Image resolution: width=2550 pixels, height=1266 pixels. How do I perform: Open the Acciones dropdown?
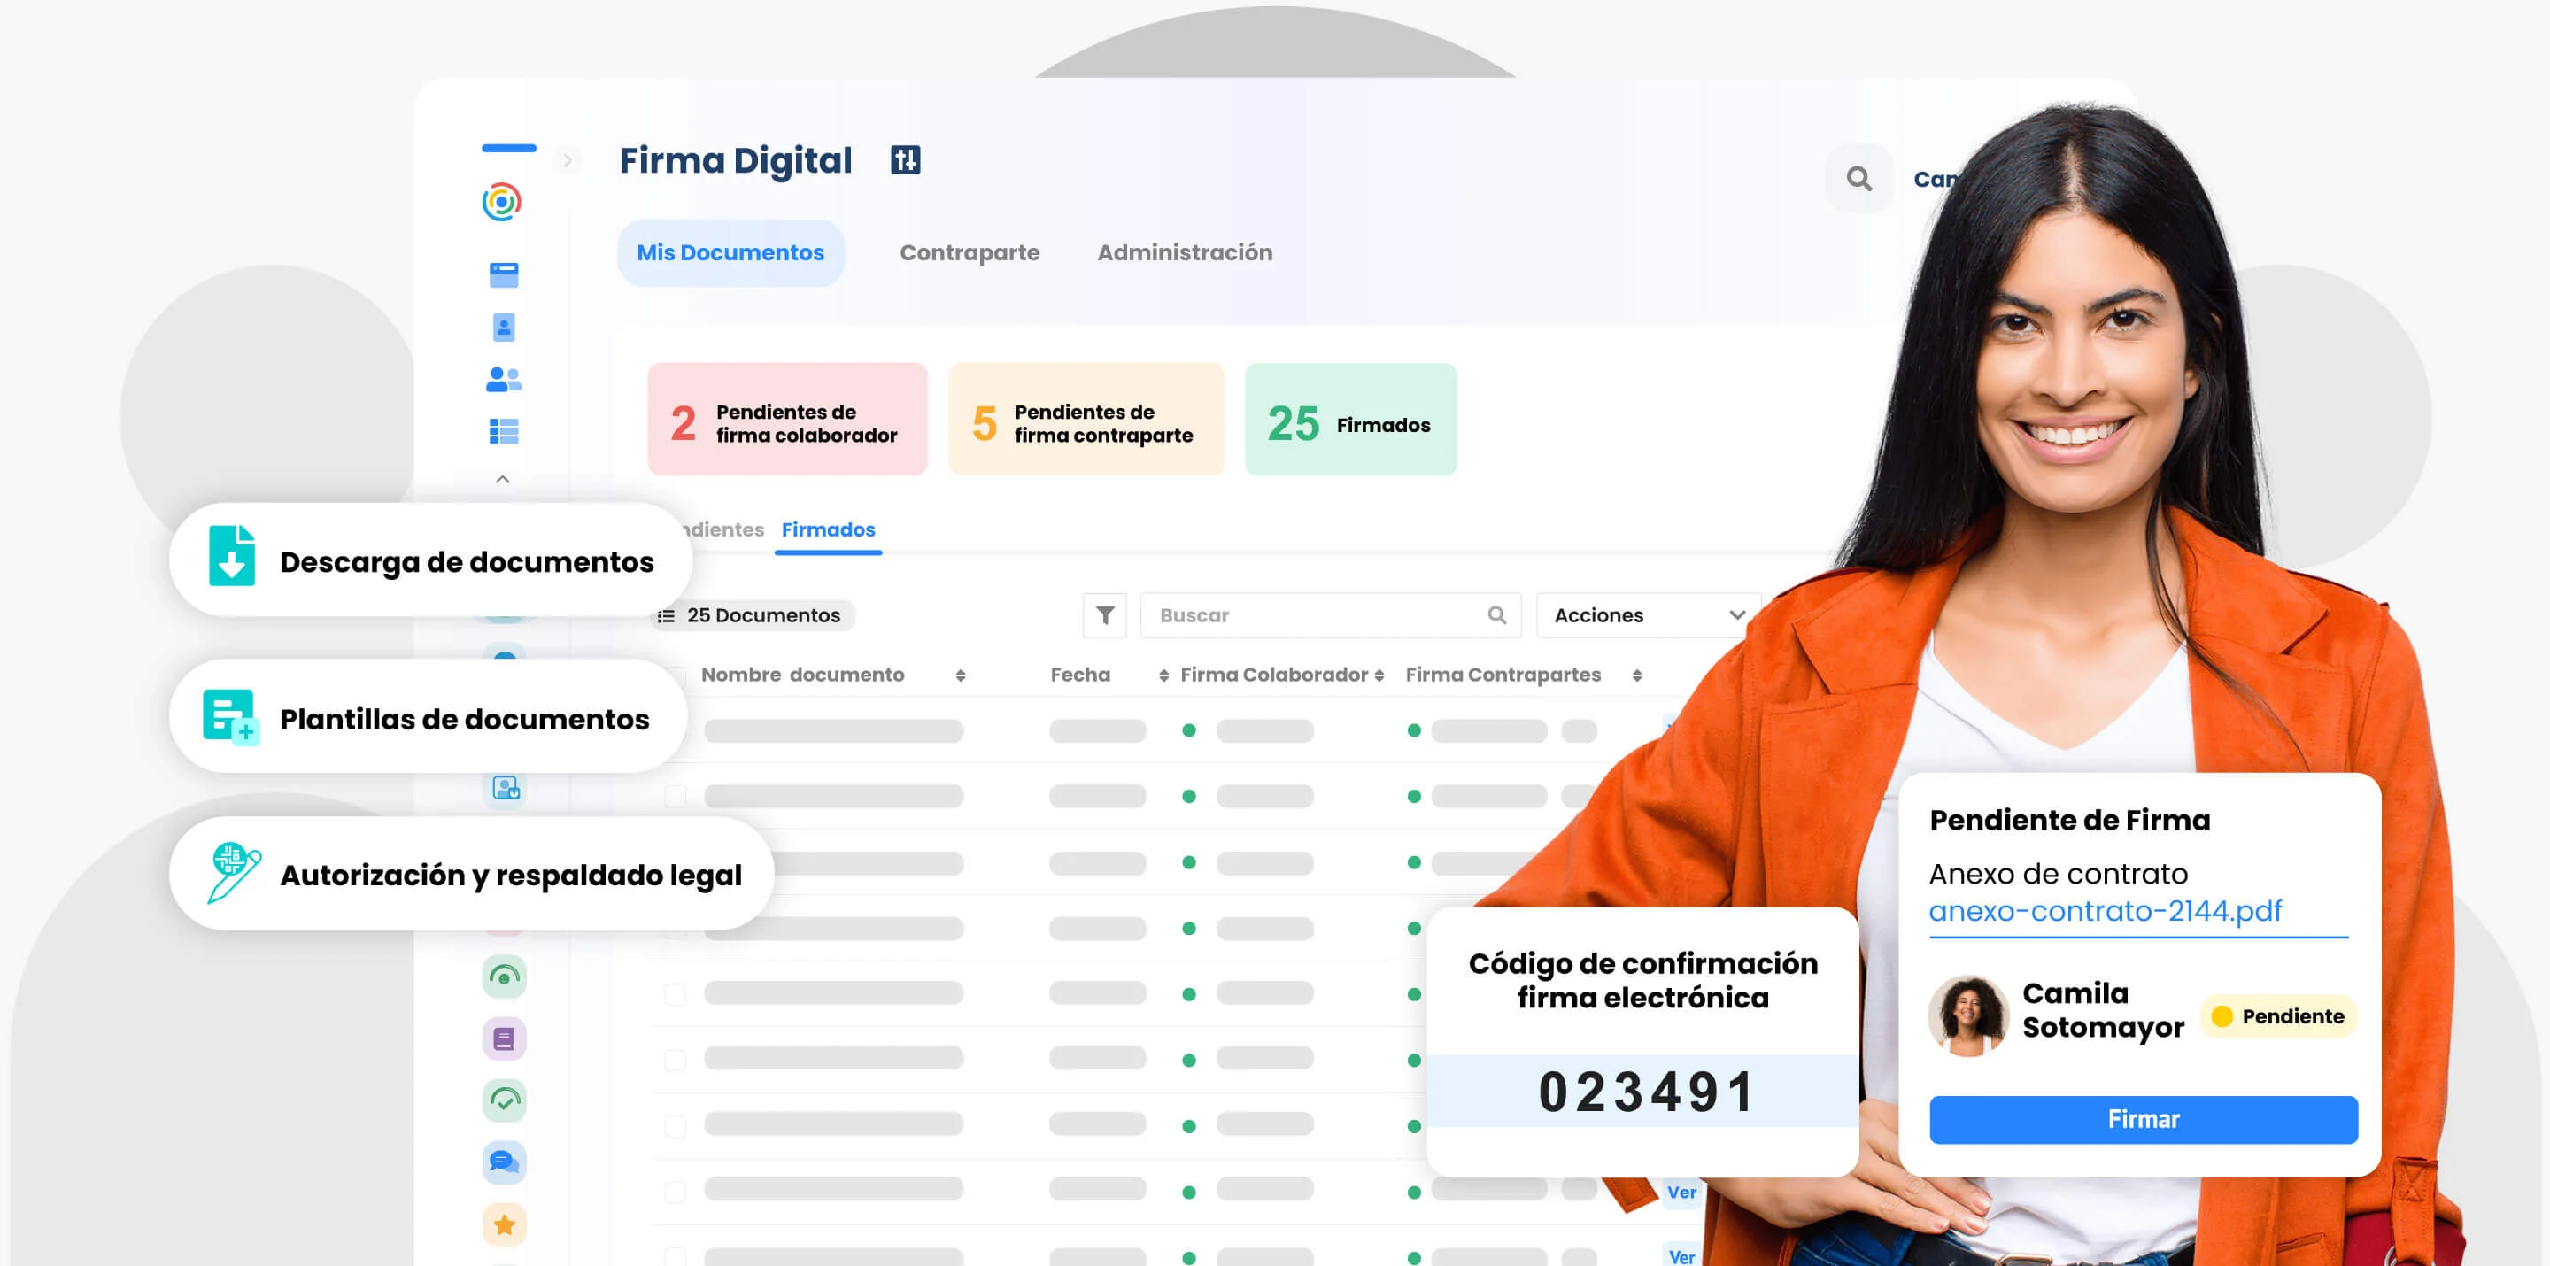click(1648, 615)
